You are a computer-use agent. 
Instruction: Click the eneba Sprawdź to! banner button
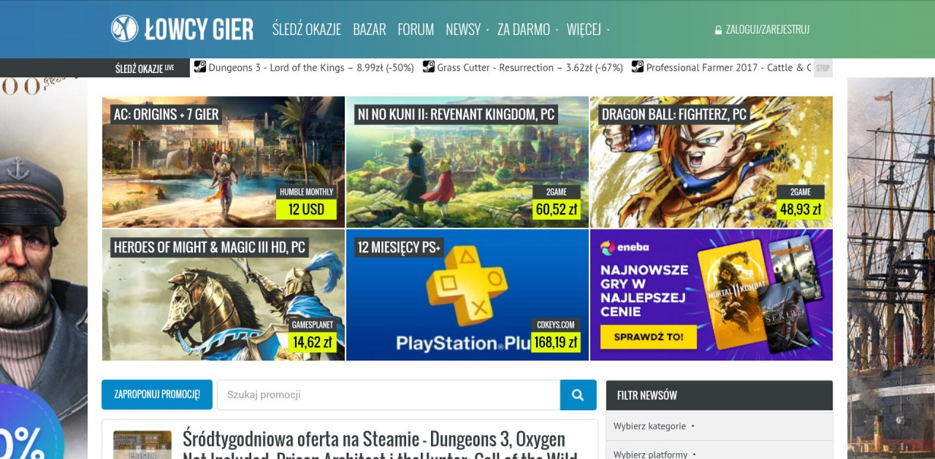pos(649,337)
